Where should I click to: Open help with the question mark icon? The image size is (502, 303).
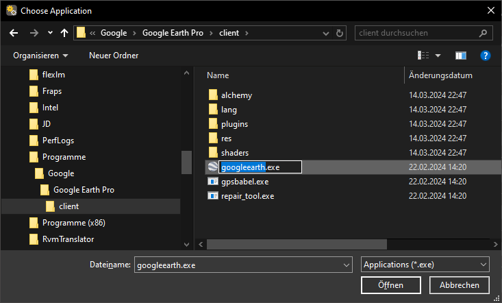pos(486,56)
